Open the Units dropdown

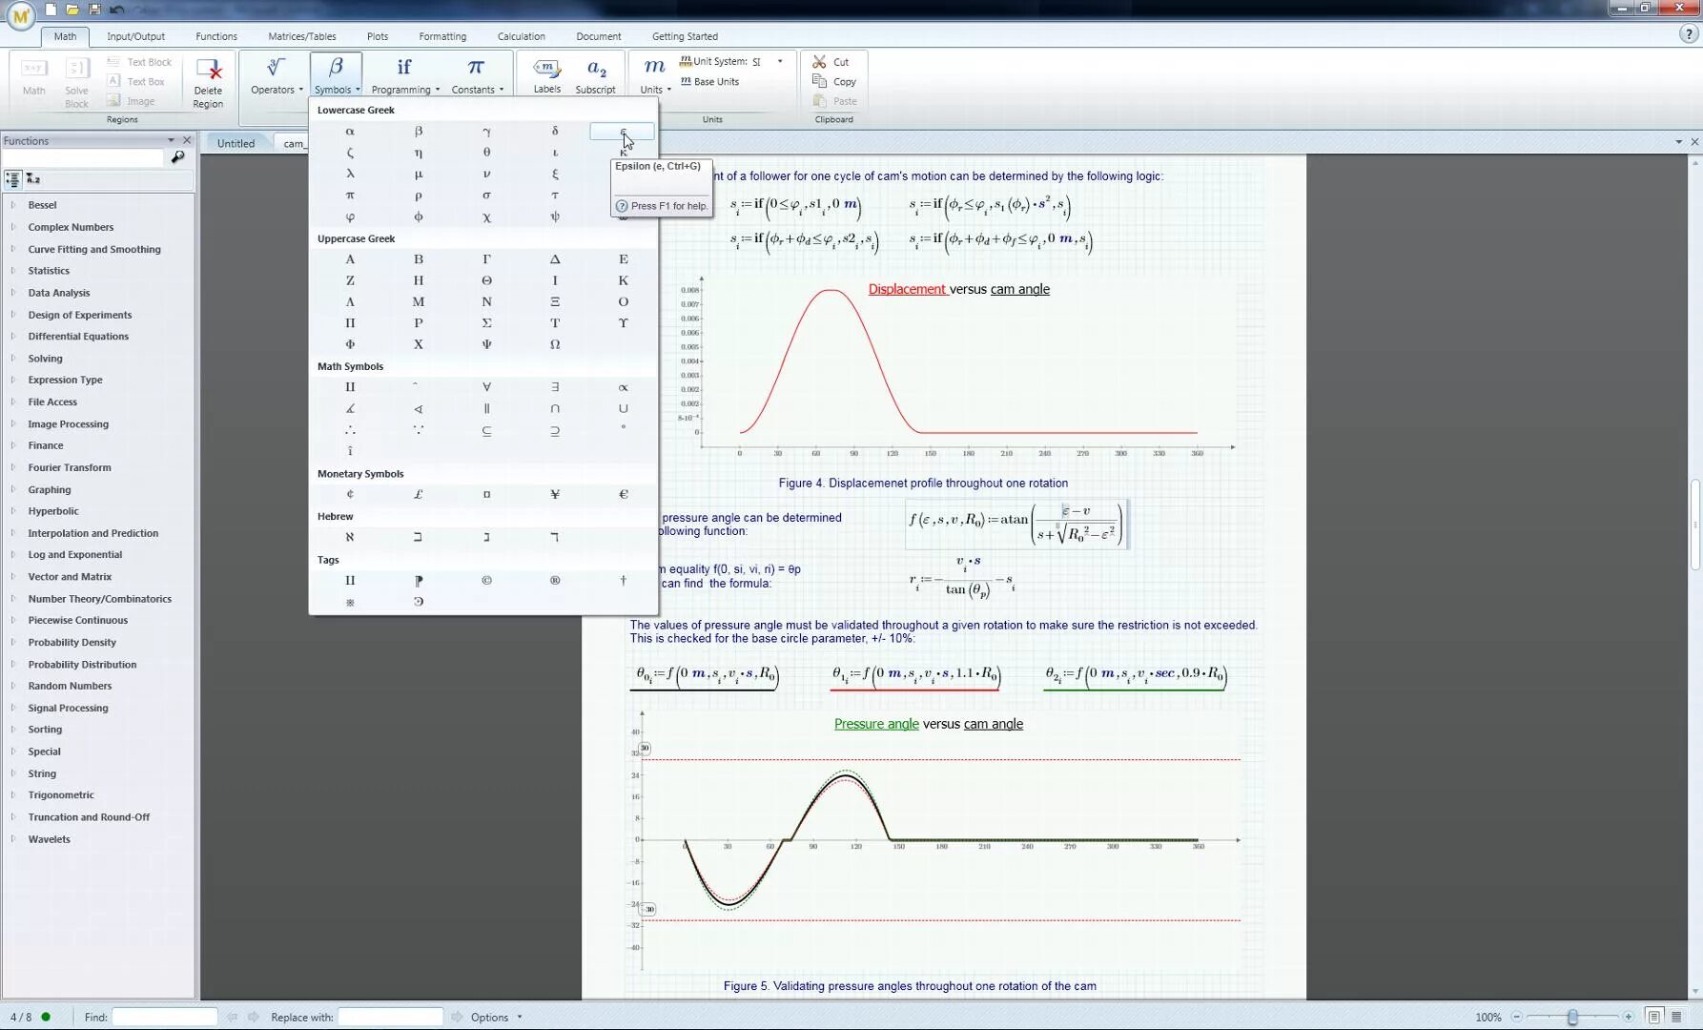coord(654,75)
